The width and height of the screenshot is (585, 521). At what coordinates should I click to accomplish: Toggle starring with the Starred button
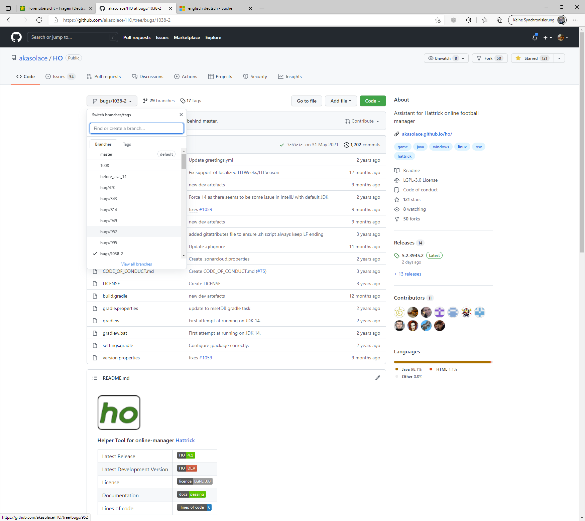click(532, 58)
